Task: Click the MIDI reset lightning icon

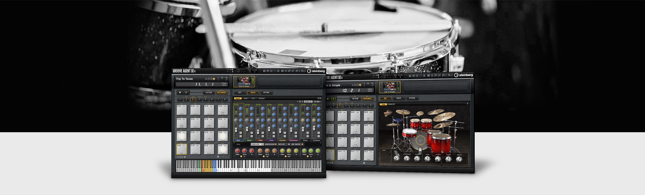Action: coord(278,71)
